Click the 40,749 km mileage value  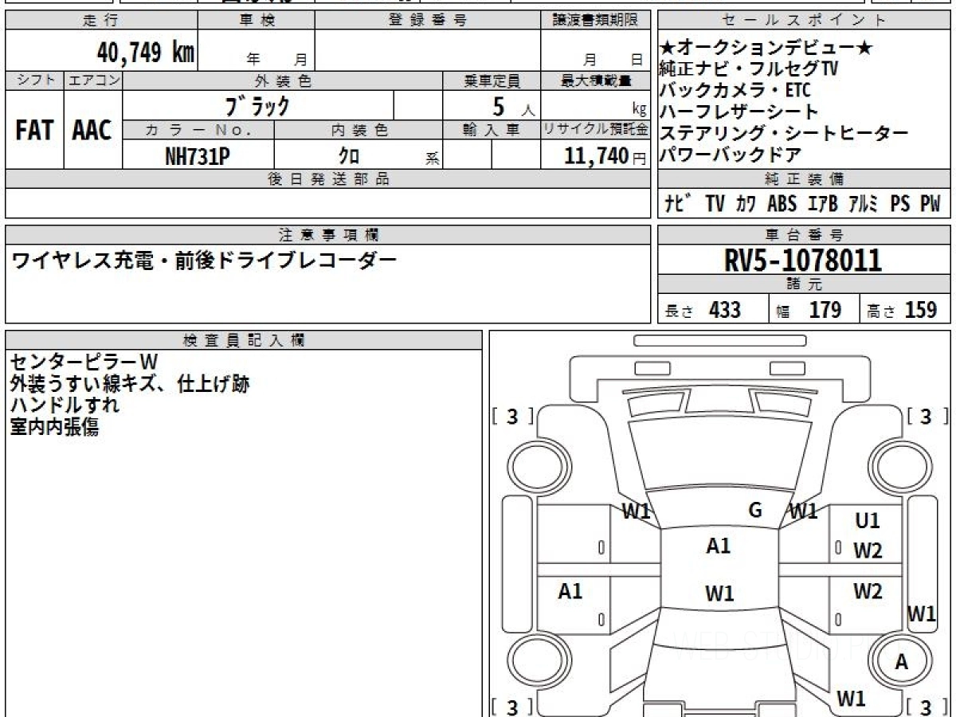click(146, 53)
